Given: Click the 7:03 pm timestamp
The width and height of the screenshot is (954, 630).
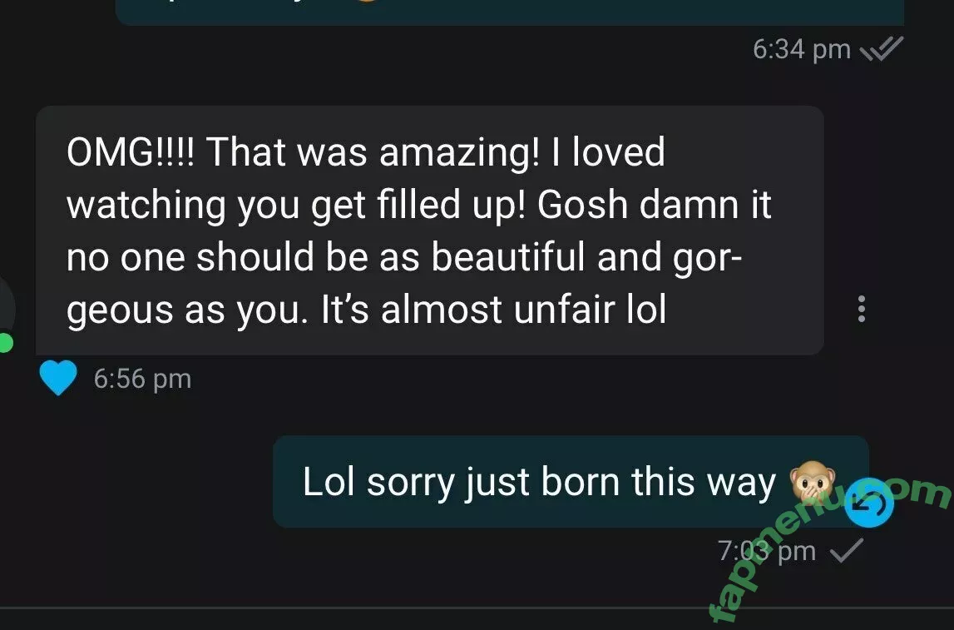Looking at the screenshot, I should (767, 551).
